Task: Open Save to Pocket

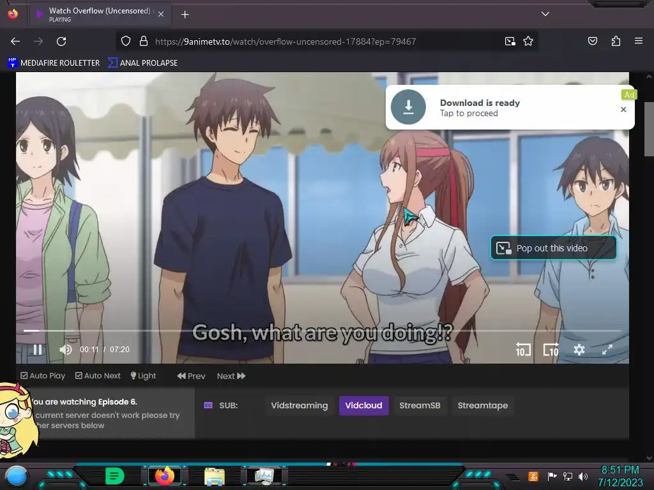Action: pos(592,41)
